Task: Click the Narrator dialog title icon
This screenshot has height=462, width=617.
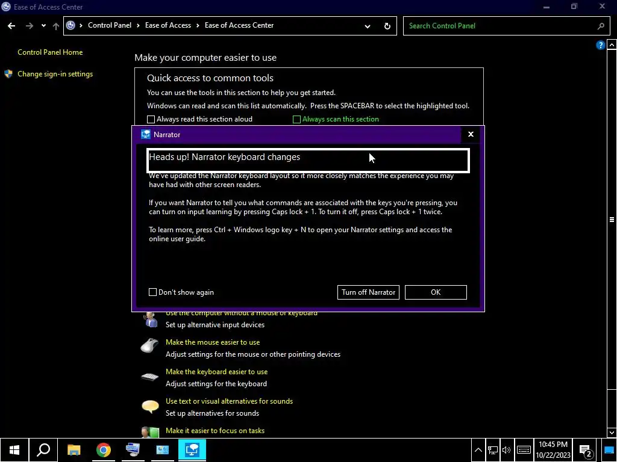Action: (x=146, y=134)
